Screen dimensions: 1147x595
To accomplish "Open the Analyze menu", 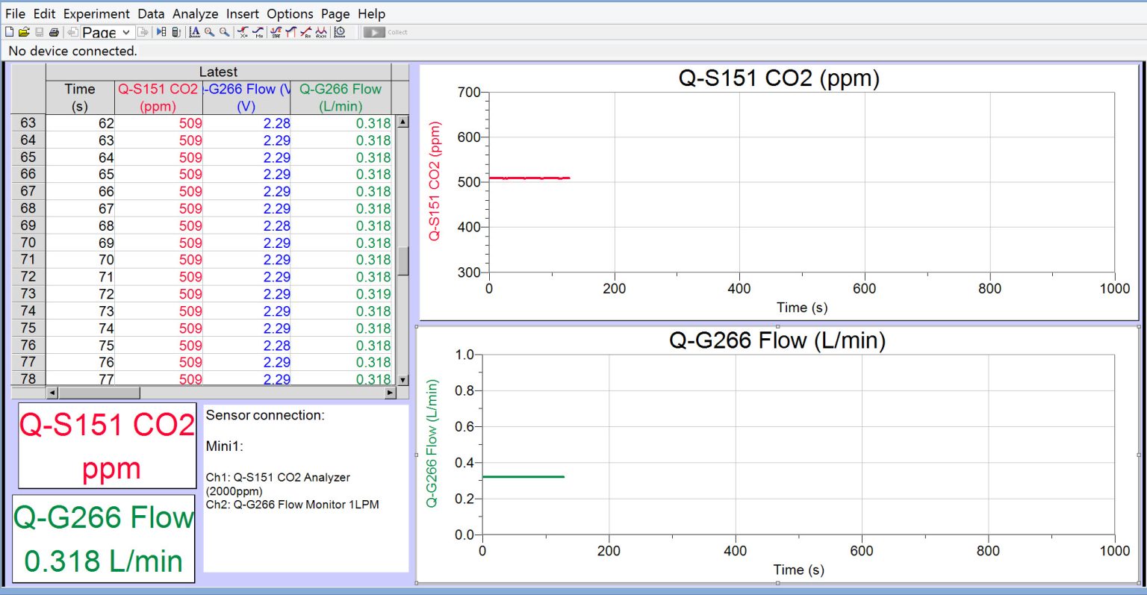I will (195, 13).
